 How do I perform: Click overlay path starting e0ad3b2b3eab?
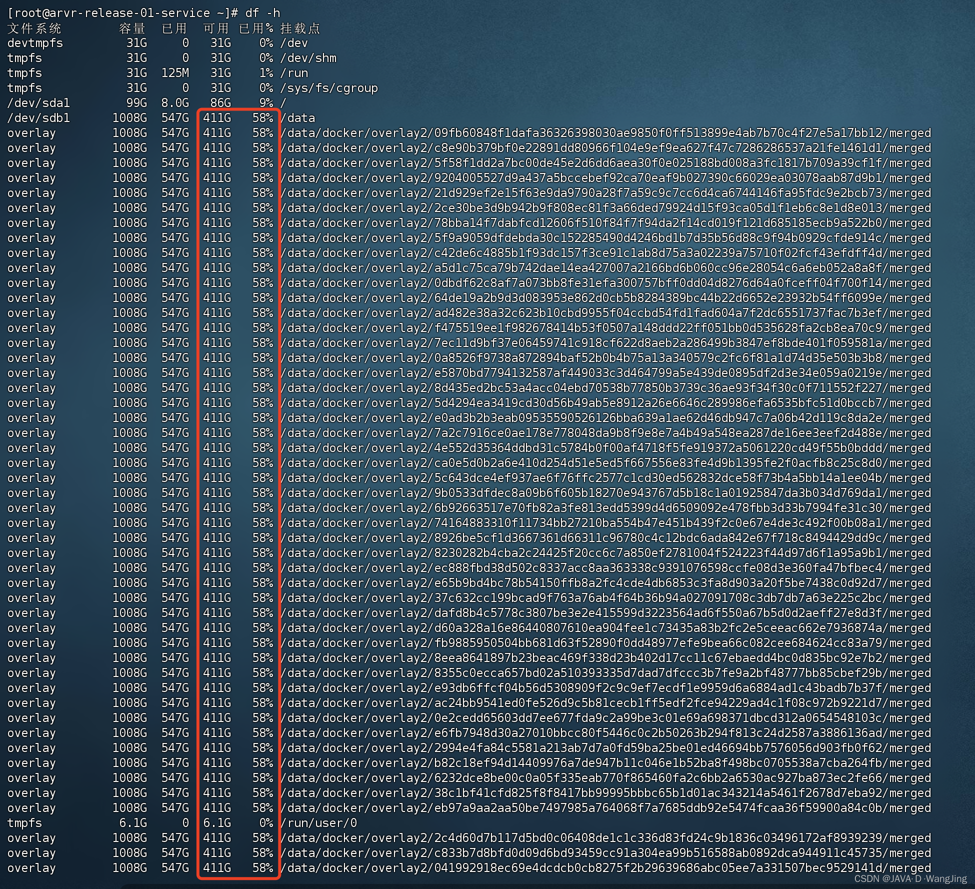(606, 418)
